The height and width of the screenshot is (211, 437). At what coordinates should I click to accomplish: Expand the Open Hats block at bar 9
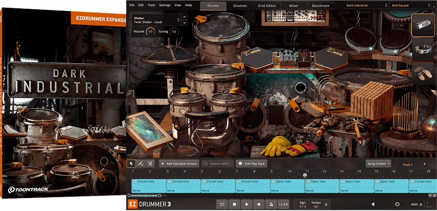pyautogui.click(x=273, y=182)
